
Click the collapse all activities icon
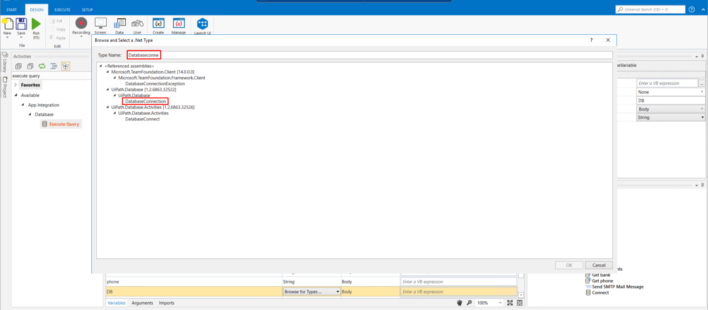click(x=30, y=66)
